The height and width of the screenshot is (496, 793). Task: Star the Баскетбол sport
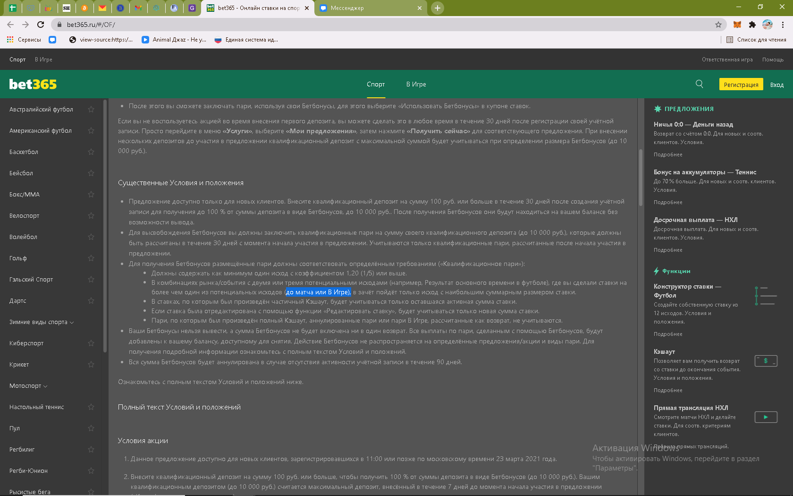(x=91, y=152)
